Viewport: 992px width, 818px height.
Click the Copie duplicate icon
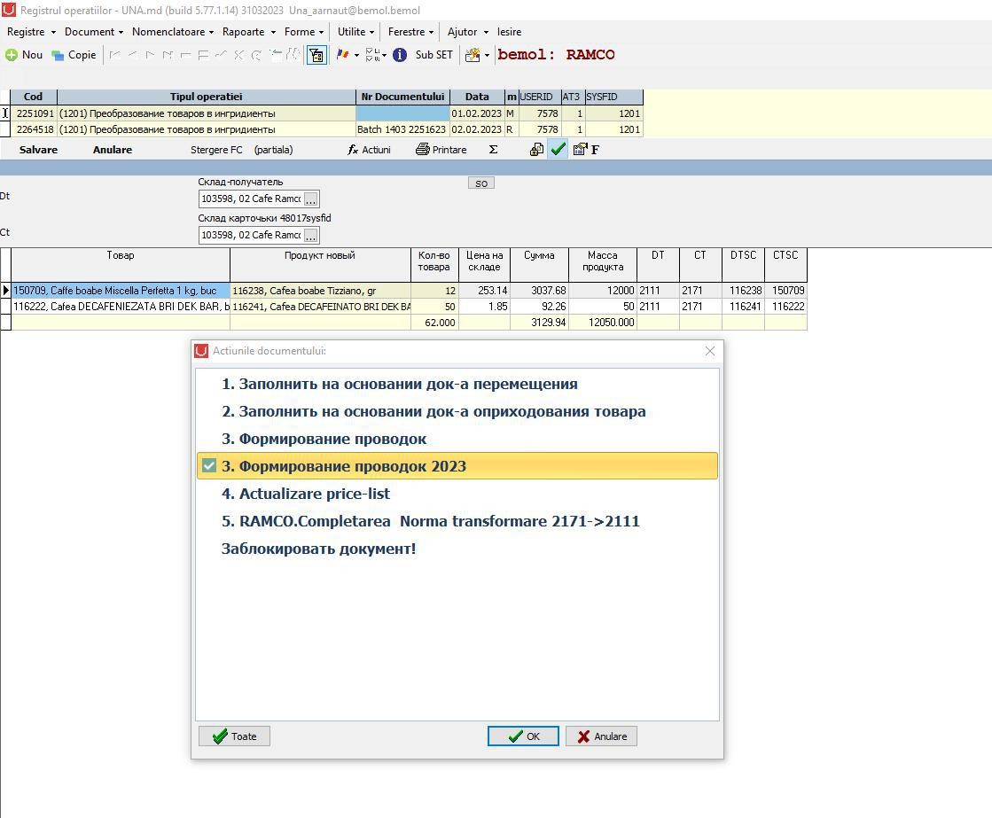pos(58,55)
